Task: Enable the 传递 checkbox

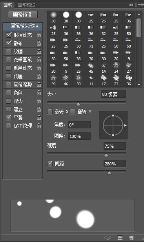Action: (9, 76)
